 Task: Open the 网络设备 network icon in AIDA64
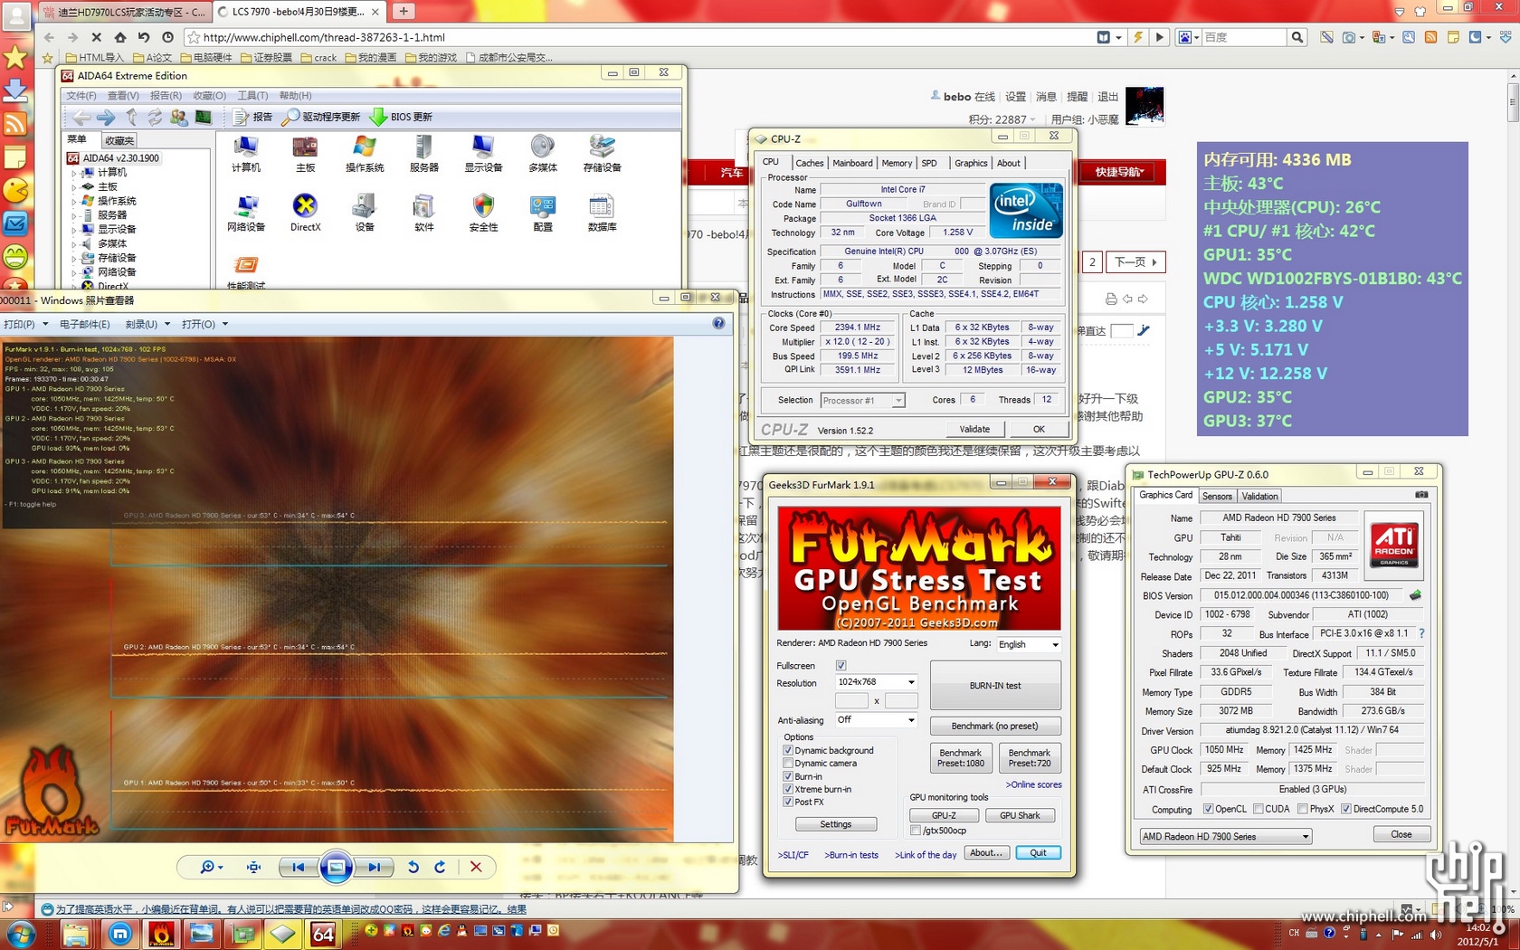(245, 214)
